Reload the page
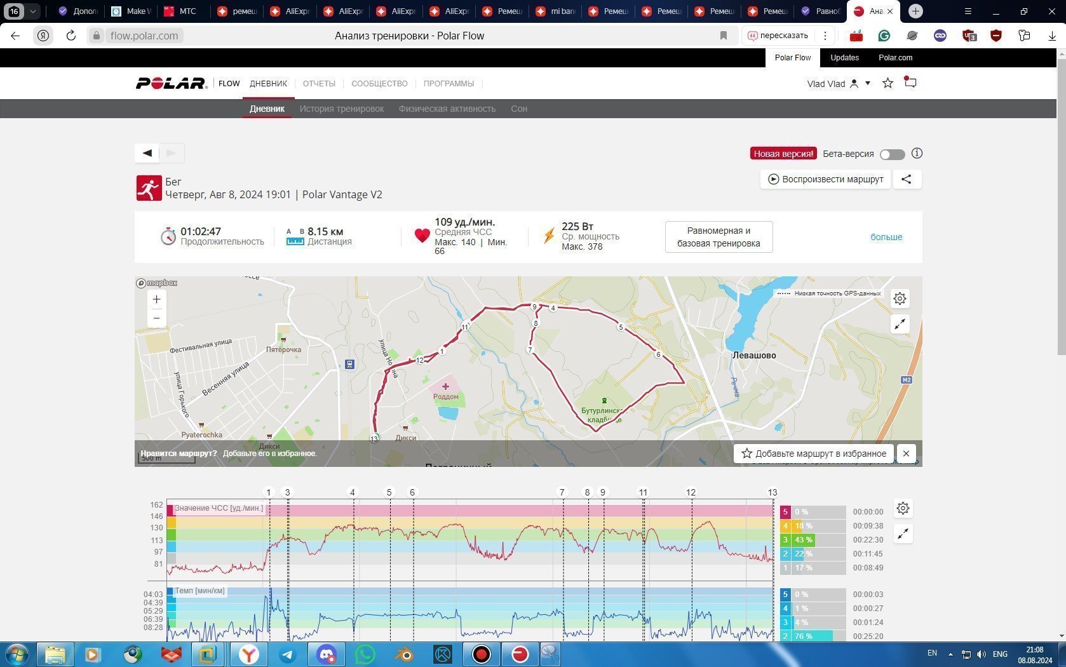Image resolution: width=1066 pixels, height=667 pixels. tap(71, 36)
